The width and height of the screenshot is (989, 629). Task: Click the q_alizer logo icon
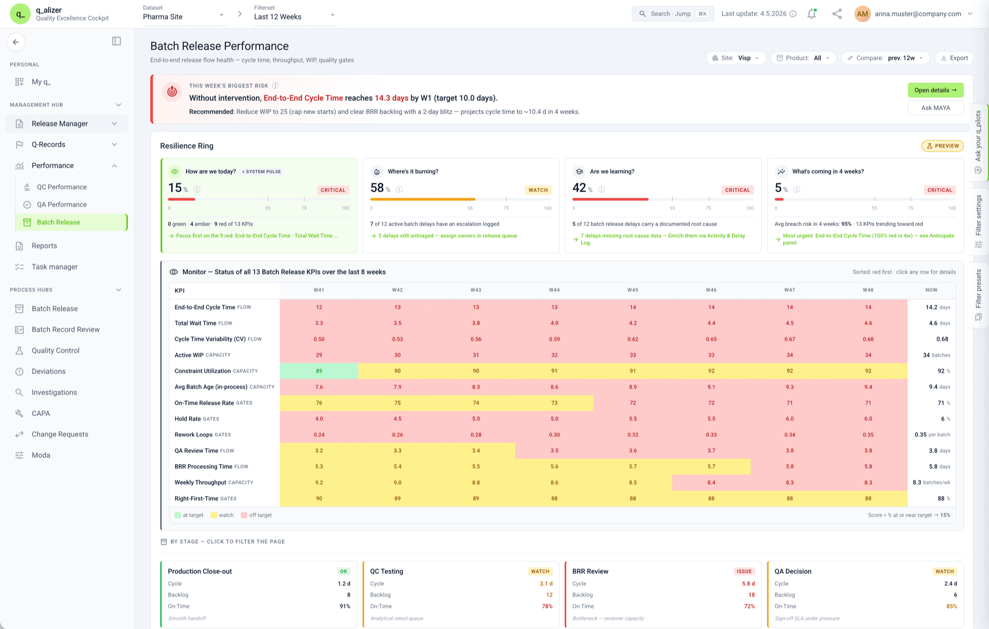click(20, 14)
